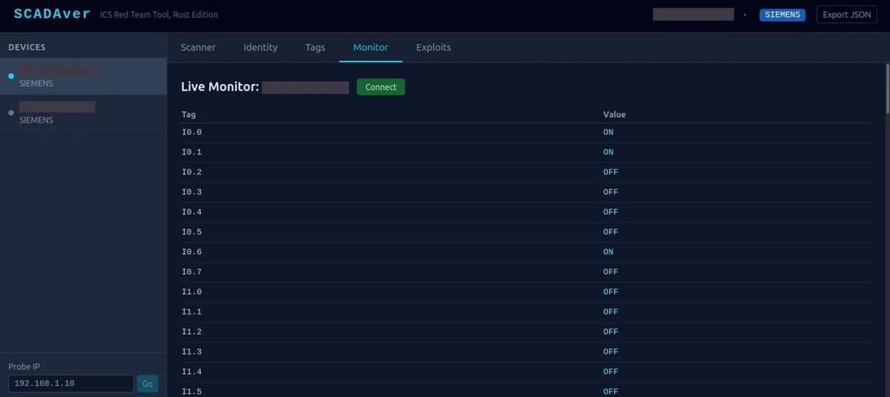Image resolution: width=890 pixels, height=397 pixels.
Task: Click the I0.7 tag row
Action: click(x=526, y=272)
